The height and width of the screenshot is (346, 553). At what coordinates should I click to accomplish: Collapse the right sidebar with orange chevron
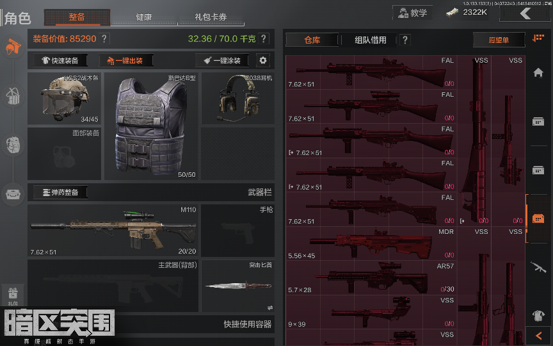click(x=539, y=336)
